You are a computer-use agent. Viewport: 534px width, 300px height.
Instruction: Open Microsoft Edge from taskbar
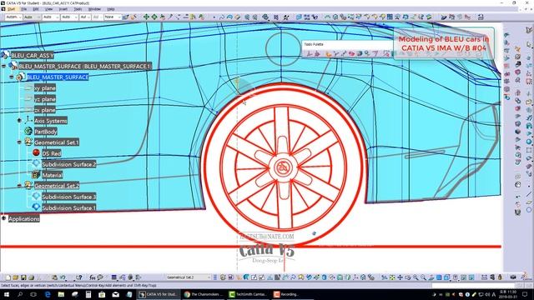tap(48, 294)
